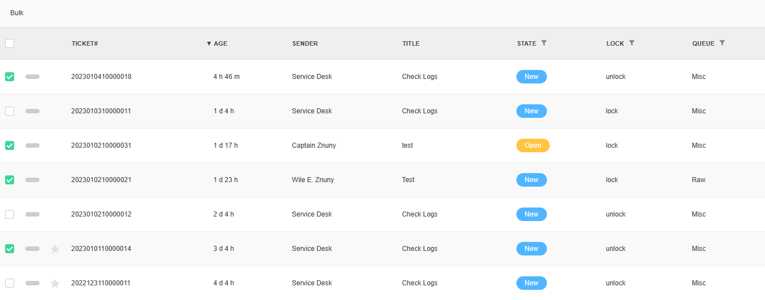Open ticket number 2023010210000031

[x=101, y=145]
